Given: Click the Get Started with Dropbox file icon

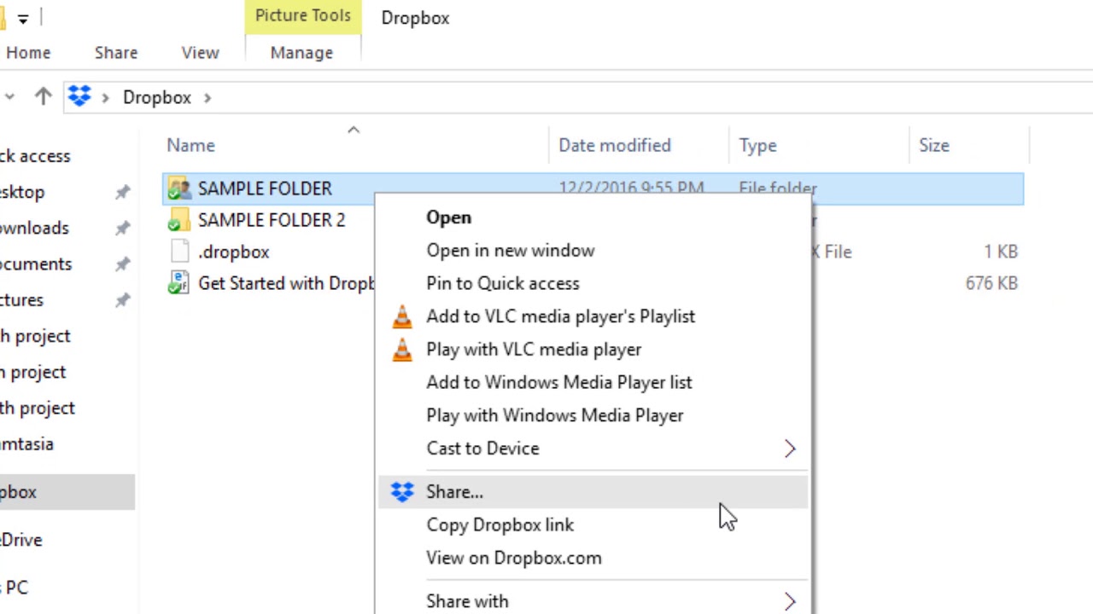Looking at the screenshot, I should [x=178, y=283].
